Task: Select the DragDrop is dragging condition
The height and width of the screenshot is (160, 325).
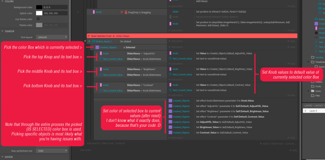Action: pos(137,13)
